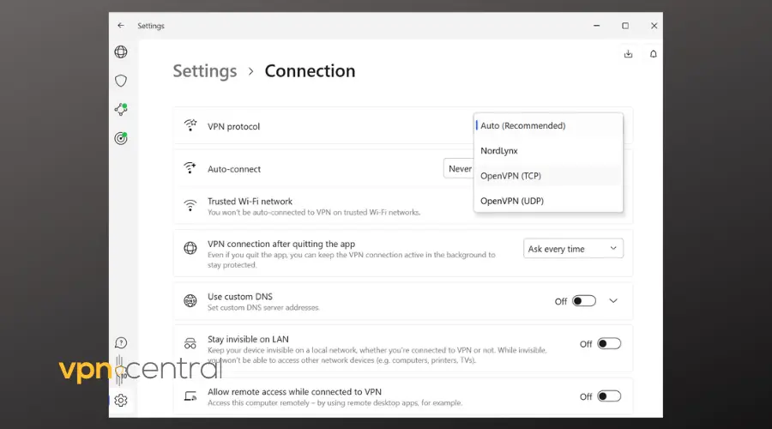Click the remote access computer icon
This screenshot has height=429, width=772.
tap(190, 396)
